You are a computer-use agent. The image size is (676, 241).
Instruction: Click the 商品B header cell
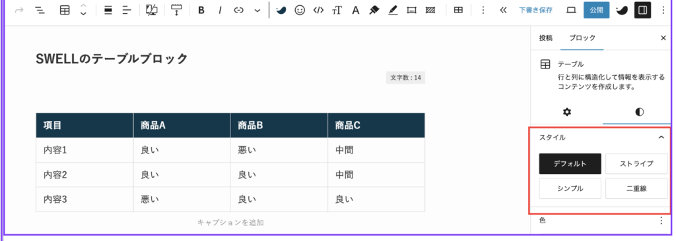click(x=279, y=125)
